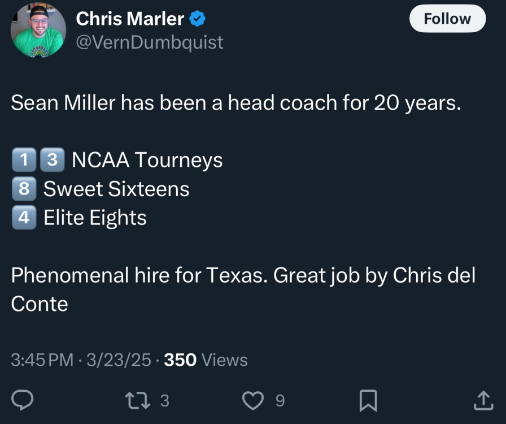Viewport: 506px width, 424px height.
Task: Click the keycap 4 emoji
Action: pyautogui.click(x=24, y=218)
